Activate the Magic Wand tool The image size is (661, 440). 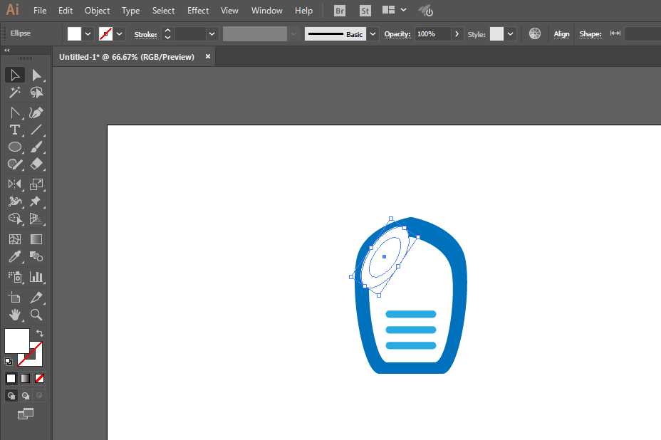[x=15, y=92]
